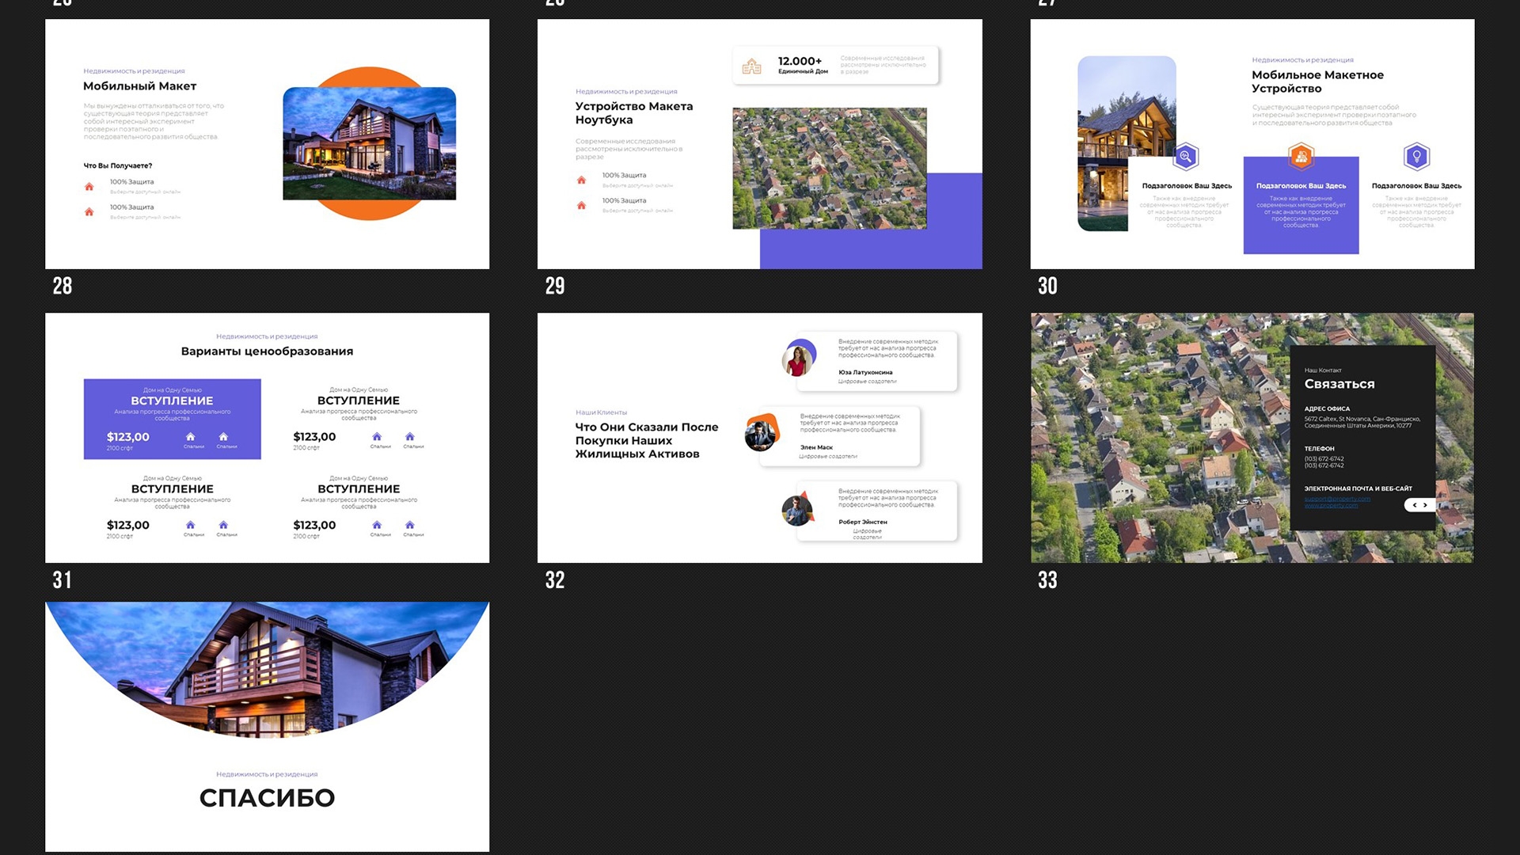This screenshot has width=1520, height=855.
Task: Click the next arrow on the Связаться slide
Action: click(1425, 505)
